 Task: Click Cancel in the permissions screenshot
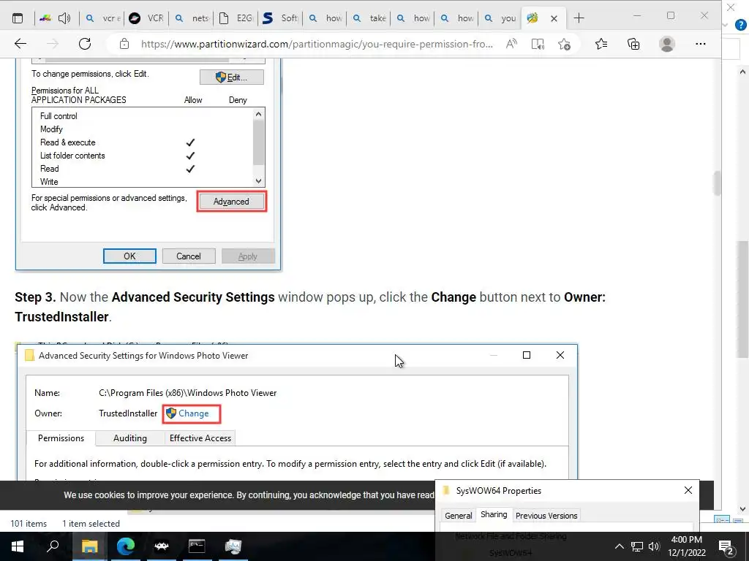pos(189,256)
